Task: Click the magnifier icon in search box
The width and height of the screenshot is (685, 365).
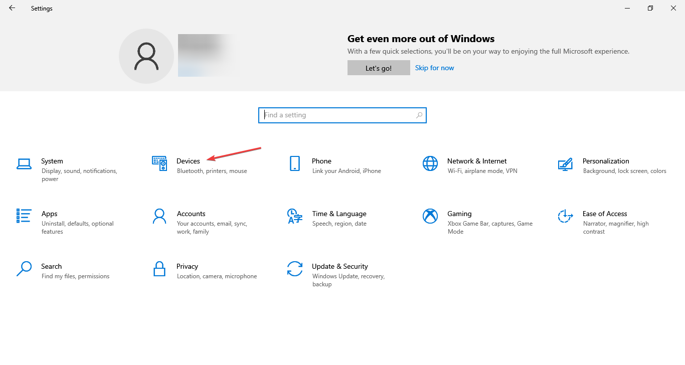Action: click(419, 115)
